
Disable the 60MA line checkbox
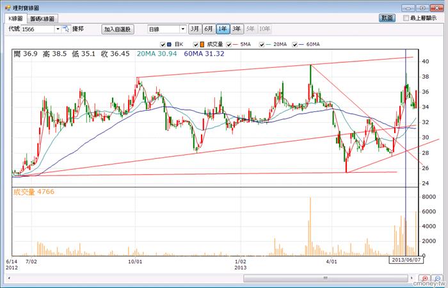point(294,44)
